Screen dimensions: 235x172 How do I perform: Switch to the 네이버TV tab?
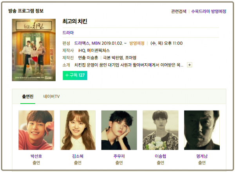click(51, 97)
